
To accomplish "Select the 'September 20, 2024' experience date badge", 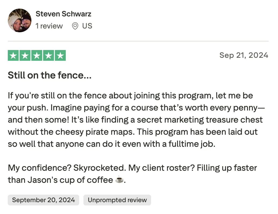I will click(x=43, y=200).
